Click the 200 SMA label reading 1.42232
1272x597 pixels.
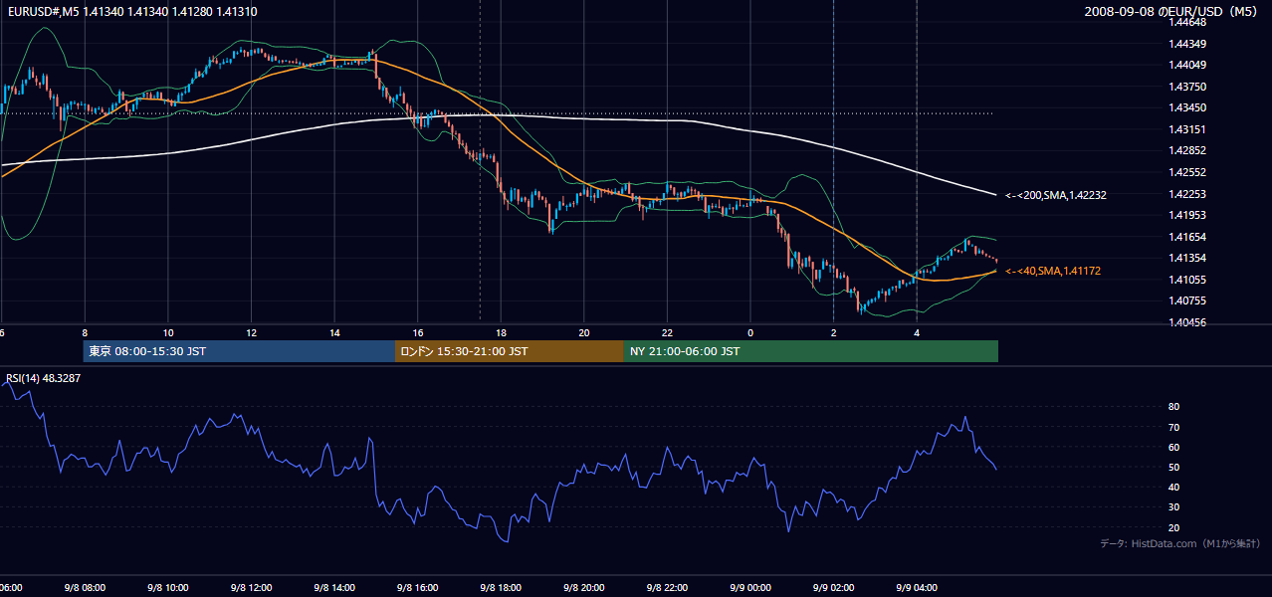coord(1056,195)
